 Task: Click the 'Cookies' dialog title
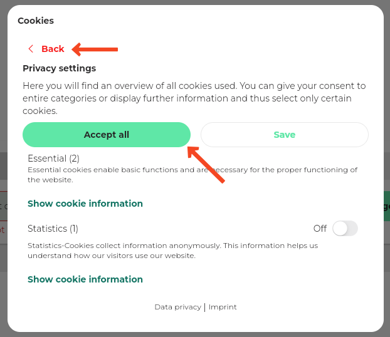tap(36, 21)
